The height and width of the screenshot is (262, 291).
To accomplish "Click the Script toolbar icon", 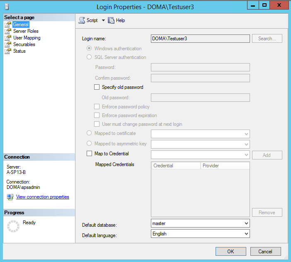I will pos(82,20).
